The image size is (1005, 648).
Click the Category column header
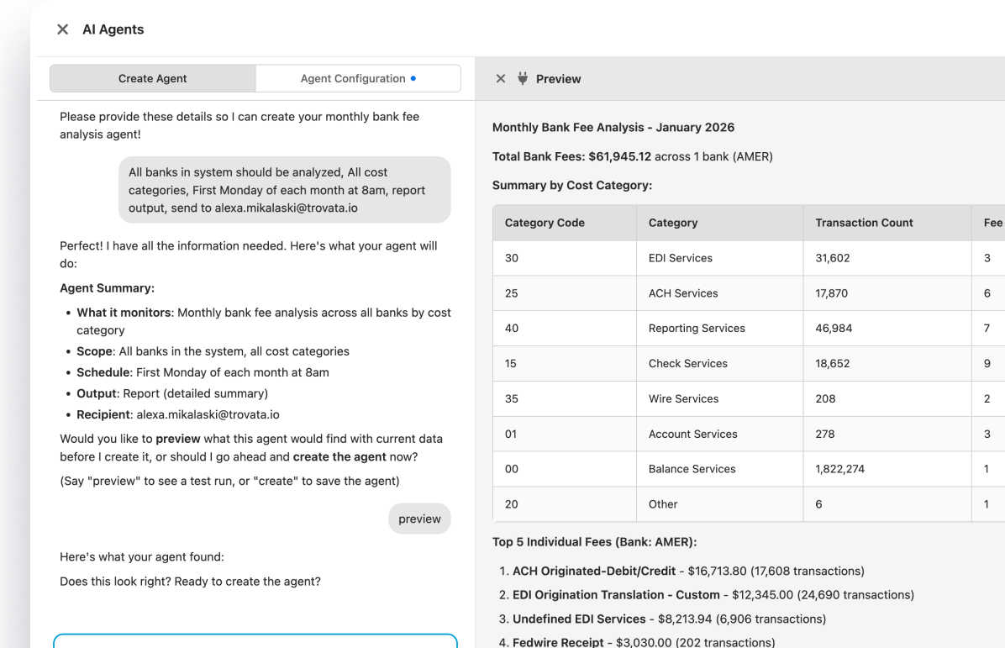[673, 223]
